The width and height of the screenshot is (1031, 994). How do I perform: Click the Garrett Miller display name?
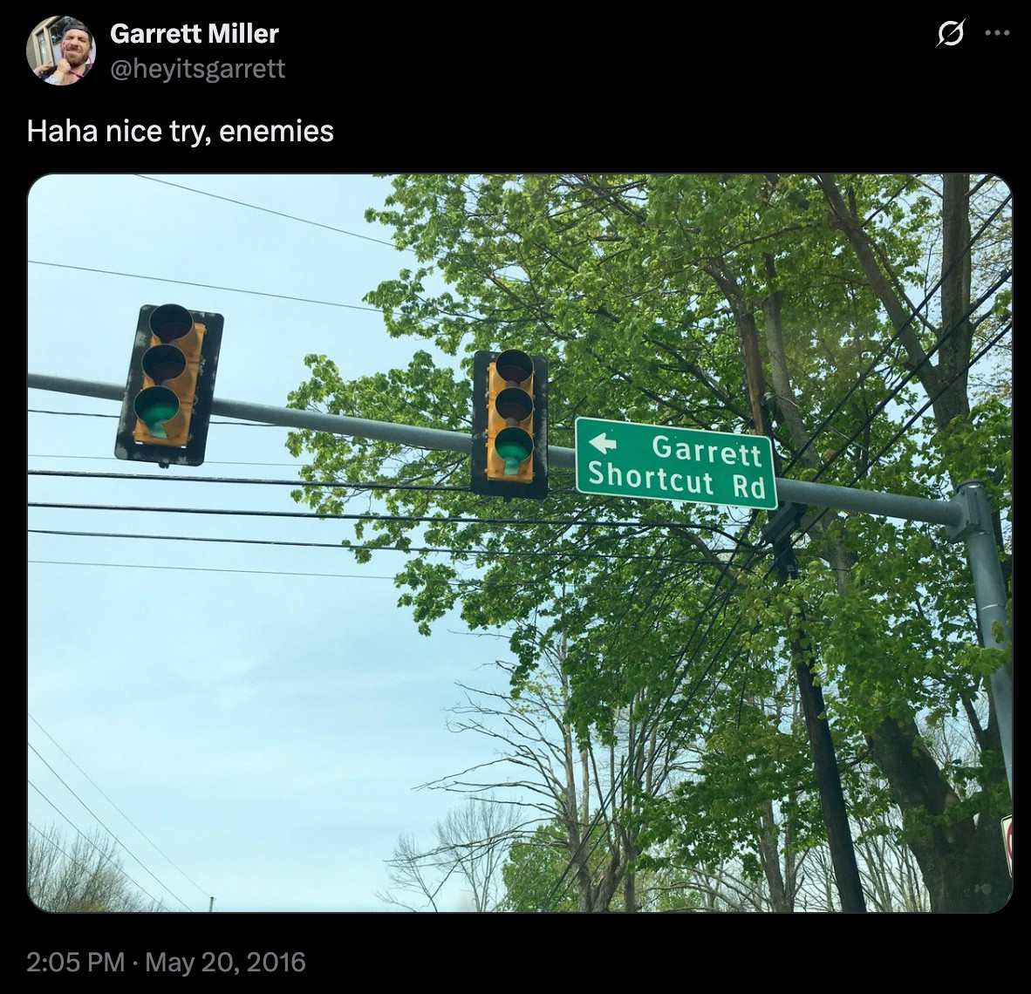(194, 33)
